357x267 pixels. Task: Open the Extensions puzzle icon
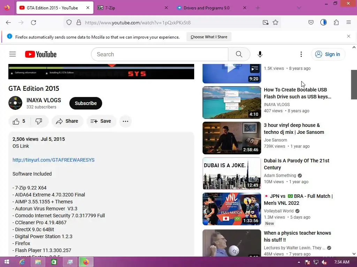point(336,23)
